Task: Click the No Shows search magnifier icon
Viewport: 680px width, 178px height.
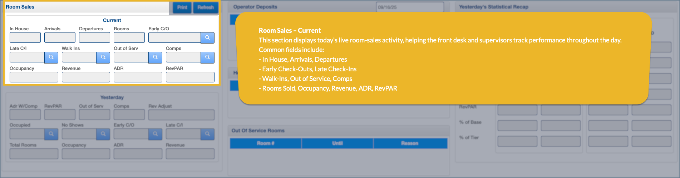Action: click(103, 134)
